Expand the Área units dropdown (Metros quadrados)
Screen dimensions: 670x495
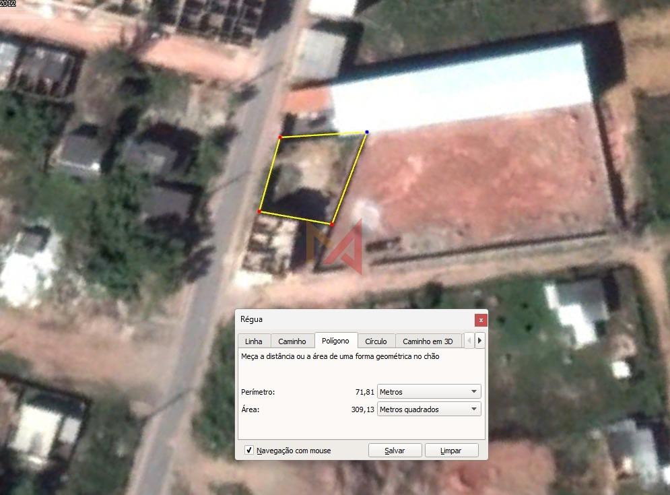(429, 409)
